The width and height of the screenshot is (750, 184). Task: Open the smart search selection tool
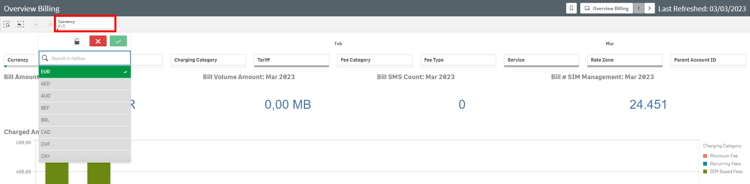click(7, 24)
